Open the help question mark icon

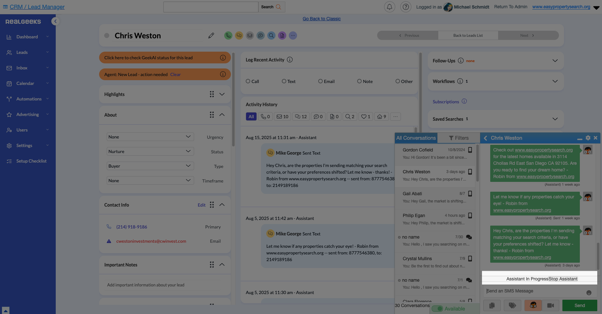406,7
